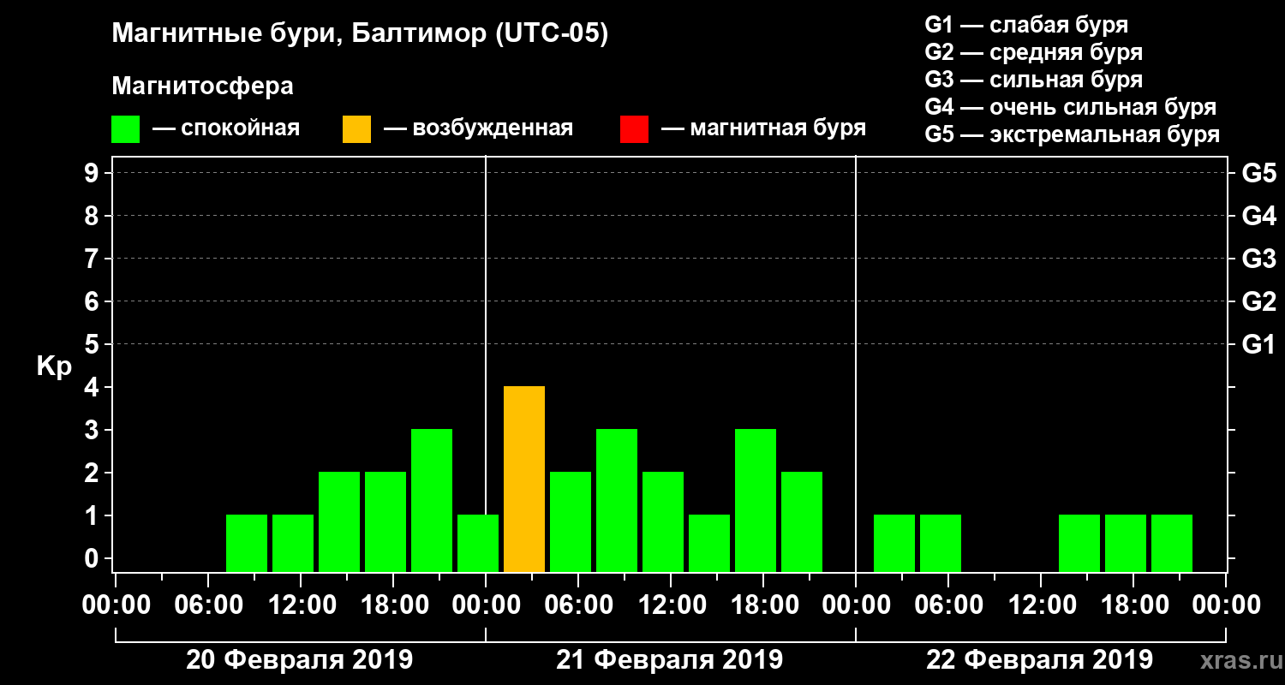Click the '06:00' time label under 22 February
This screenshot has width=1285, height=685.
point(947,605)
